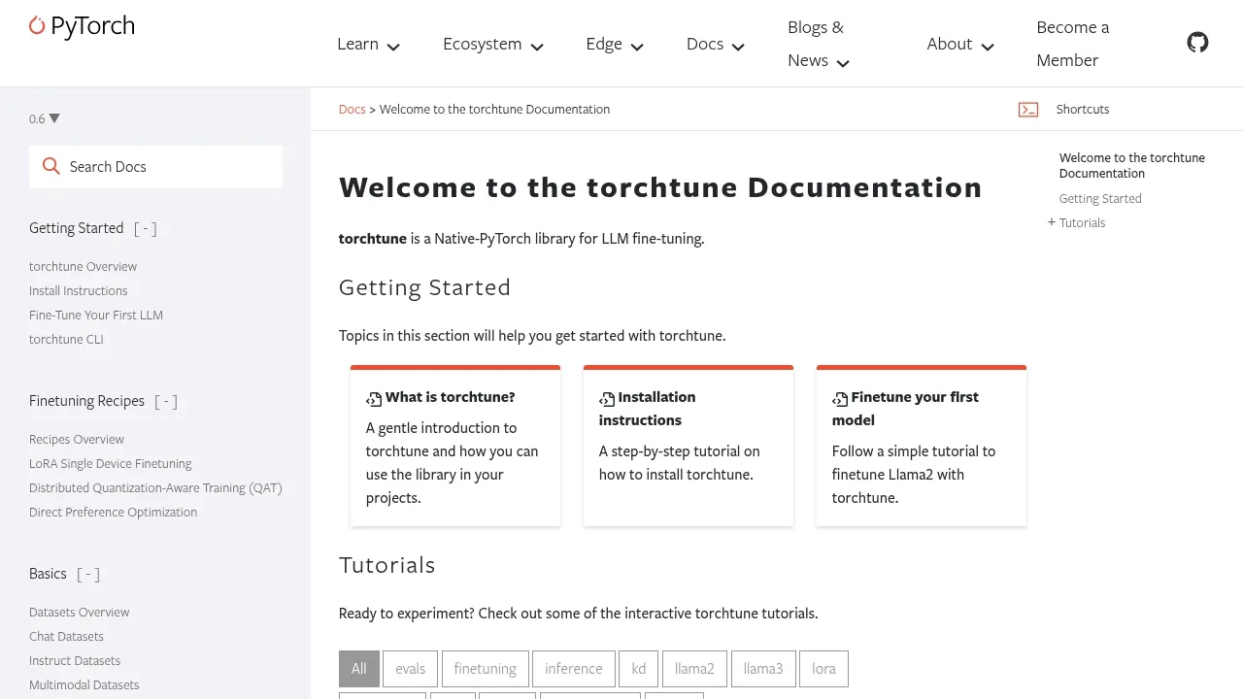The image size is (1243, 699).
Task: Filter tutorials by inference tag
Action: (x=574, y=668)
